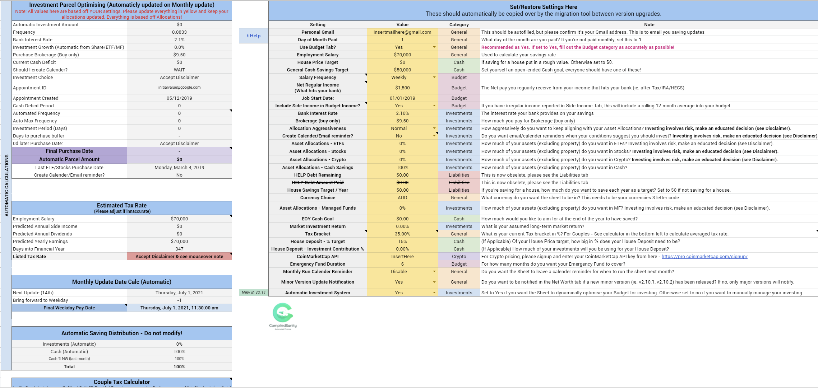Click the 'New in v2.11' label cell
Image resolution: width=818 pixels, height=388 pixels.
pyautogui.click(x=254, y=293)
